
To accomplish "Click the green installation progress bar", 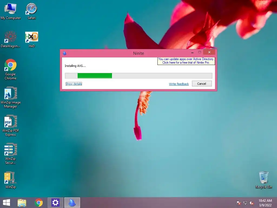I will 138,76.
